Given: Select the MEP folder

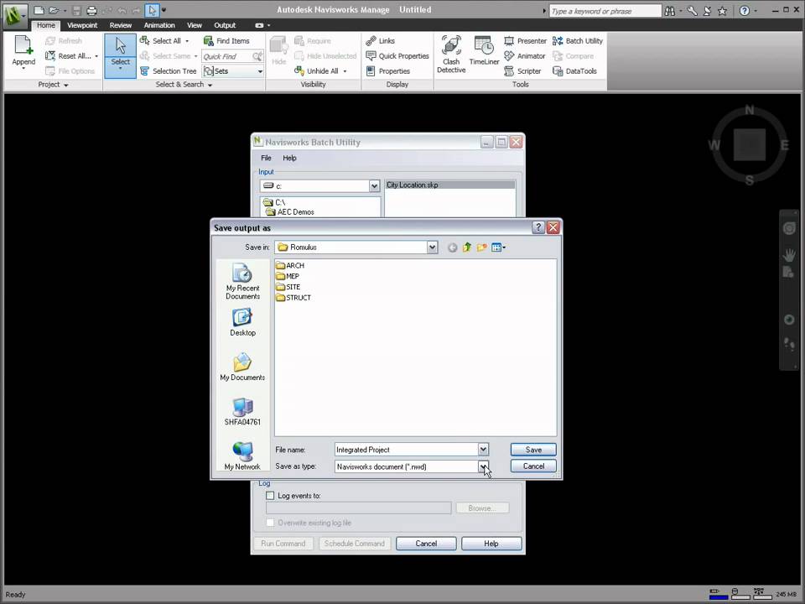Looking at the screenshot, I should click(288, 276).
